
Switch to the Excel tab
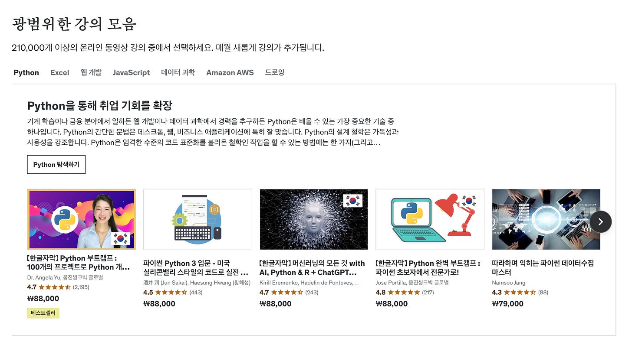tap(59, 72)
